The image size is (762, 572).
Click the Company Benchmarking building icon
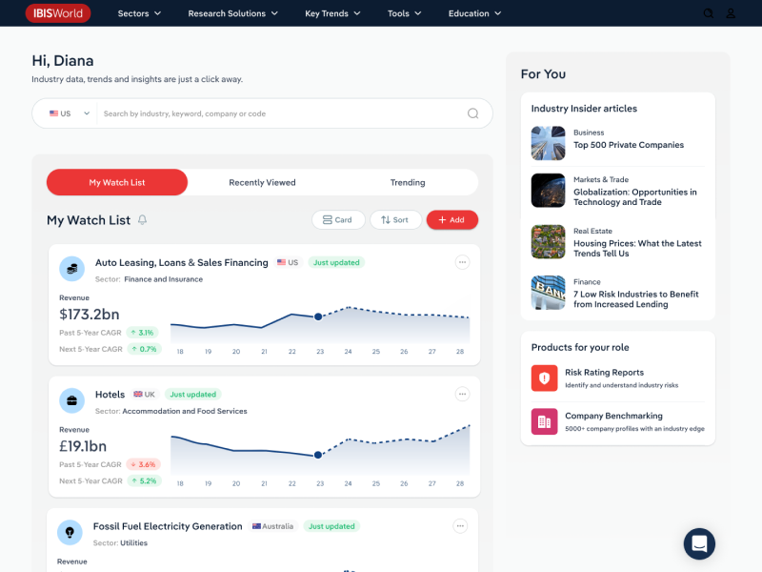tap(544, 421)
